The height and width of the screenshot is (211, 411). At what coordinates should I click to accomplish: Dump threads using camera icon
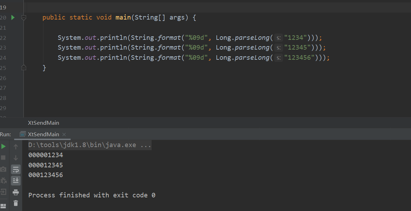[x=3, y=169]
